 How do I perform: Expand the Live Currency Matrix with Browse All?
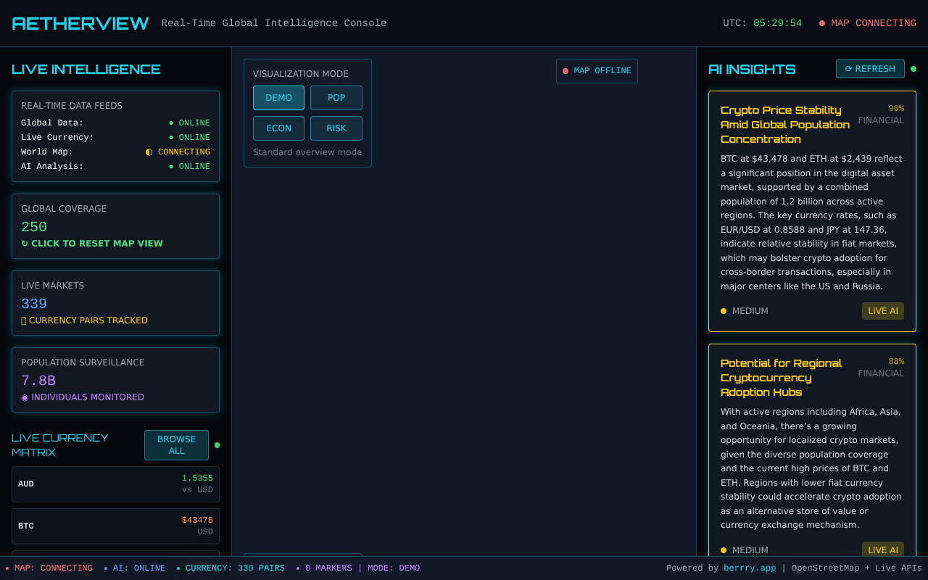pyautogui.click(x=176, y=444)
